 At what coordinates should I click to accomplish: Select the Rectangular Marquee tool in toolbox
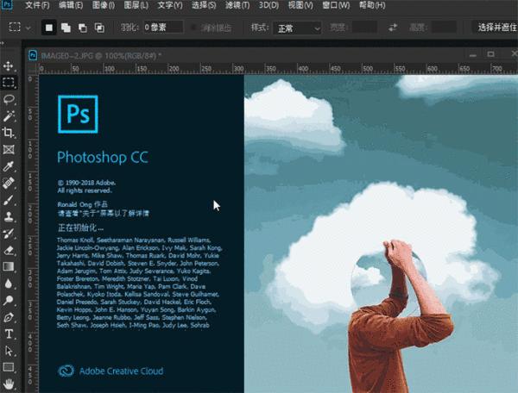point(9,83)
